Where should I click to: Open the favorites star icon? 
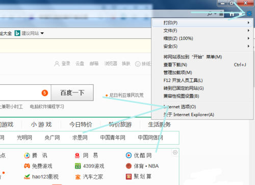coord(241,14)
